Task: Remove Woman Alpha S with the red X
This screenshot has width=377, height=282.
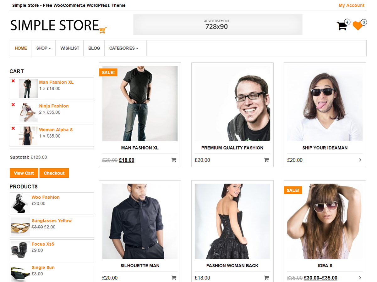Action: tap(13, 128)
